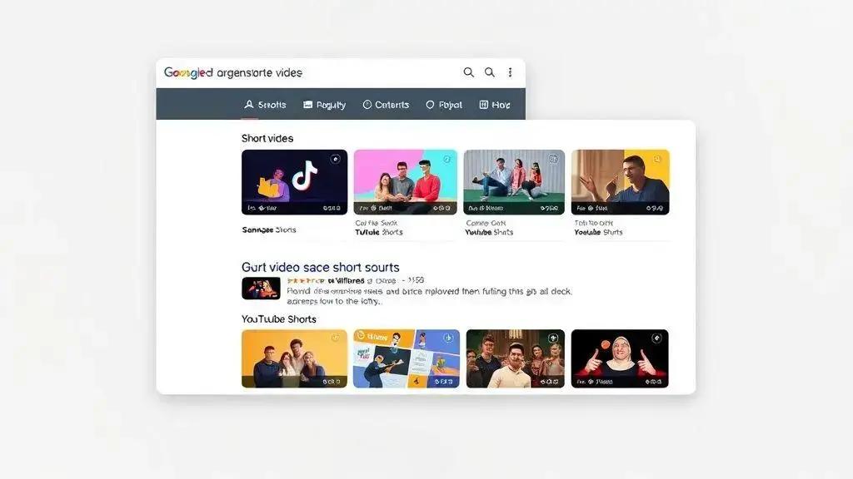Screen dimensions: 853x479
Task: Switch to the second tab with image icon
Action: pyautogui.click(x=324, y=105)
